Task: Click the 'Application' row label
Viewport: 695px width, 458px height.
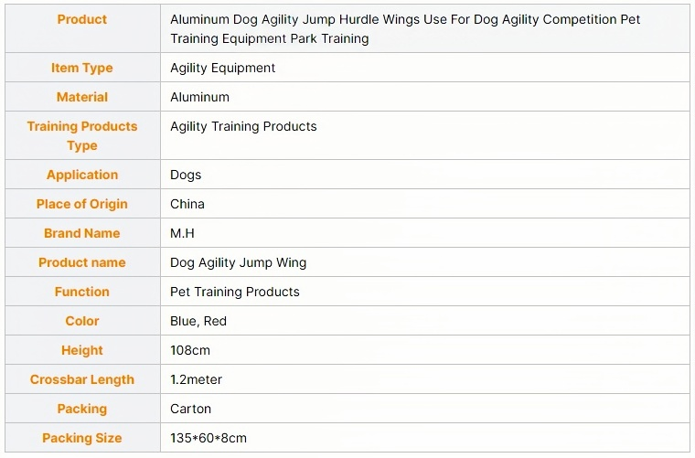Action: (x=82, y=175)
